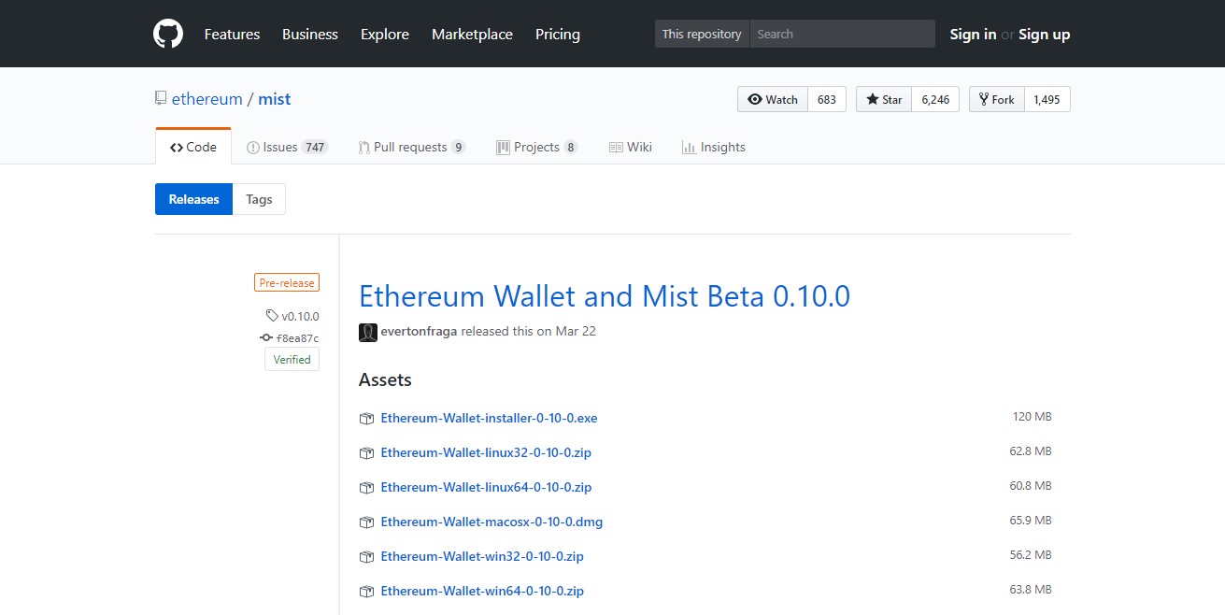1225x615 pixels.
Task: Download Ethereum-Wallet-linux64-0-10-0.zip
Action: click(x=486, y=487)
